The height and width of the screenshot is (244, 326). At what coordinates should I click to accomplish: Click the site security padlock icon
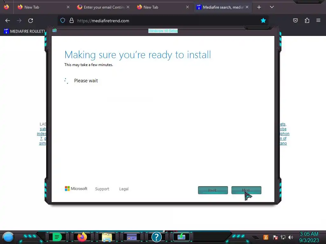tap(72, 20)
